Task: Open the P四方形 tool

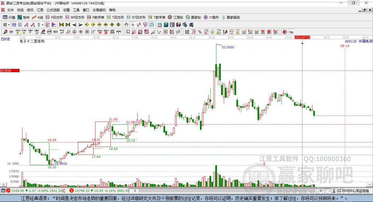Action: [x=54, y=18]
